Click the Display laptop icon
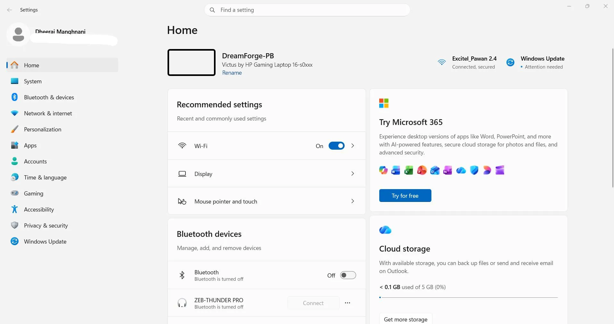The height and width of the screenshot is (324, 614). [182, 174]
